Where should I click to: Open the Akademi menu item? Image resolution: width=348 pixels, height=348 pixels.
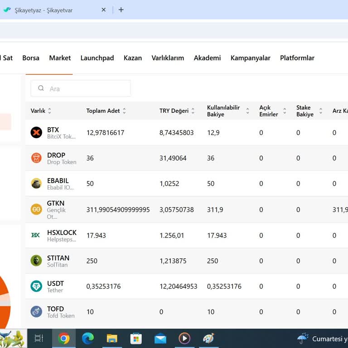(x=207, y=58)
